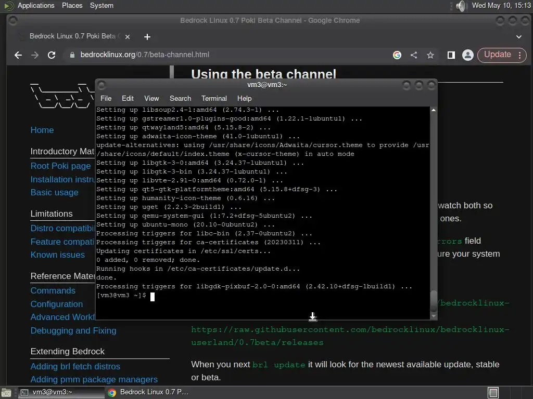This screenshot has height=399, width=533.
Task: Share this page via share icon
Action: [x=414, y=55]
